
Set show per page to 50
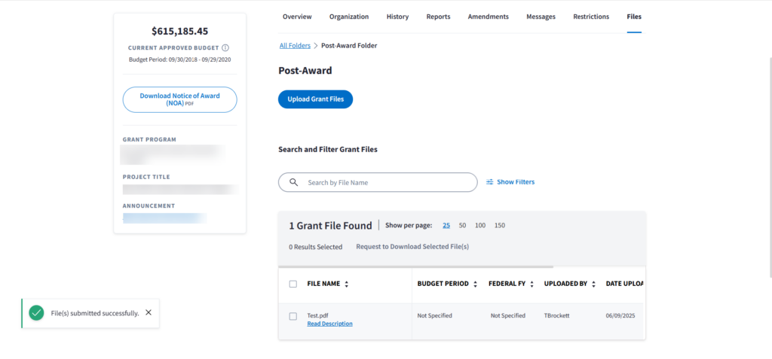pos(462,226)
